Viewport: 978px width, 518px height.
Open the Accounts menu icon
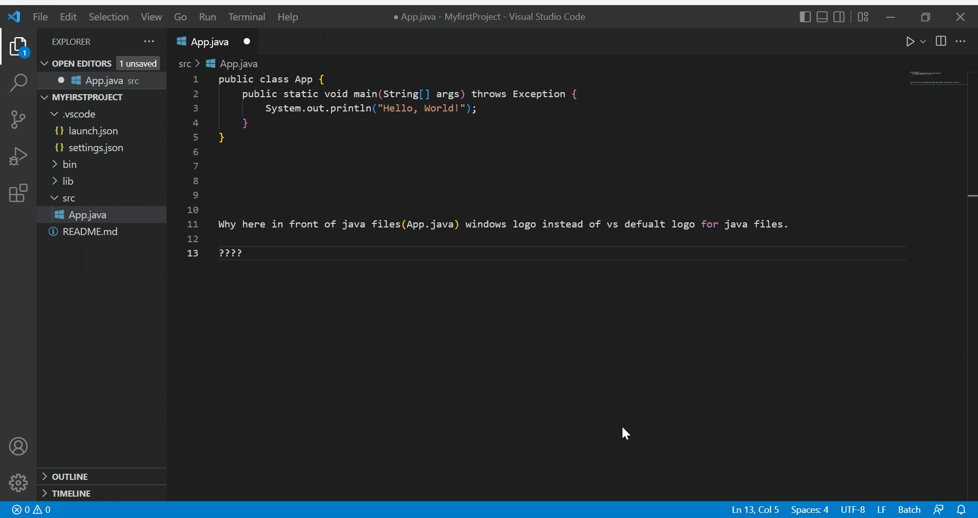coord(18,447)
